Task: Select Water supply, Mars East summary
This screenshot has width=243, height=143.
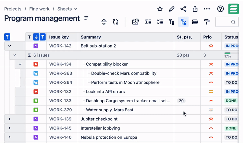Action: point(110,110)
